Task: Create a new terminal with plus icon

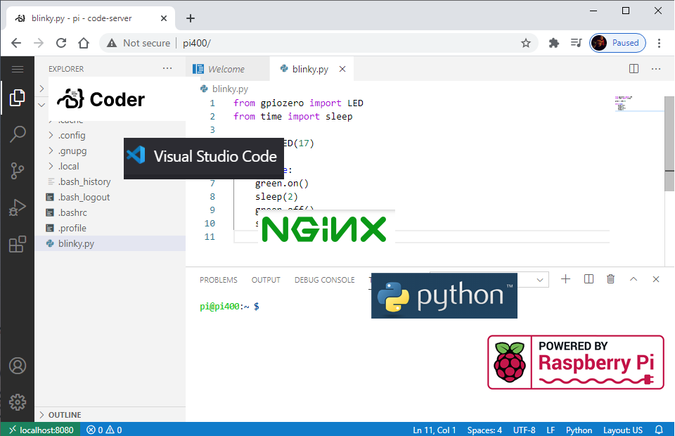Action: point(565,279)
